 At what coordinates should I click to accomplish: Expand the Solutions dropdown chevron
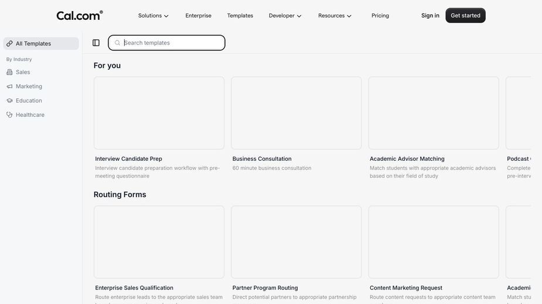[x=166, y=16]
